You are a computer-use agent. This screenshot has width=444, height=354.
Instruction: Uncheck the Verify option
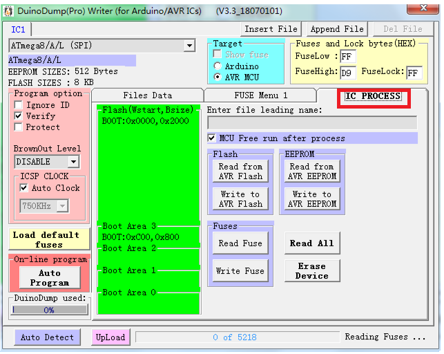[19, 116]
